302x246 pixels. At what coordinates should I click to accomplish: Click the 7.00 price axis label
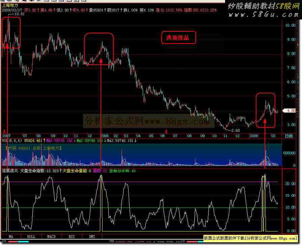pos(291,68)
